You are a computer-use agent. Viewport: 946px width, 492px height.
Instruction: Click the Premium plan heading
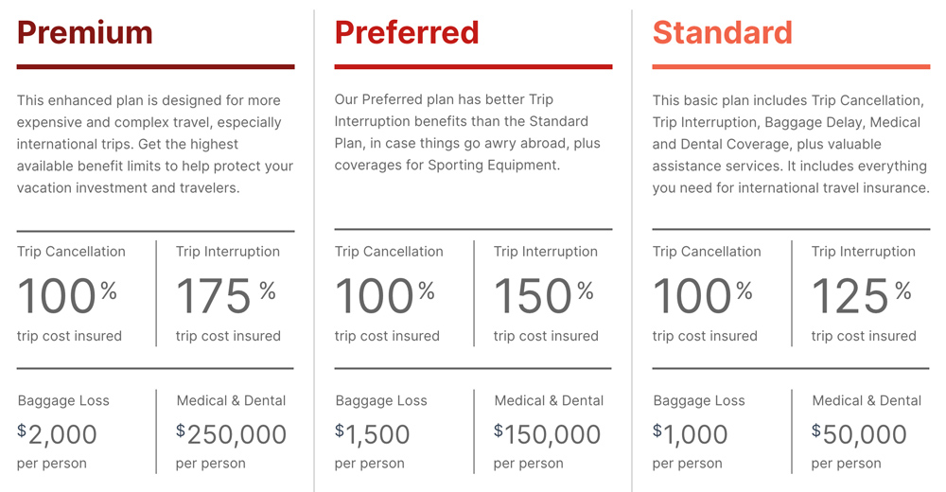pyautogui.click(x=85, y=33)
